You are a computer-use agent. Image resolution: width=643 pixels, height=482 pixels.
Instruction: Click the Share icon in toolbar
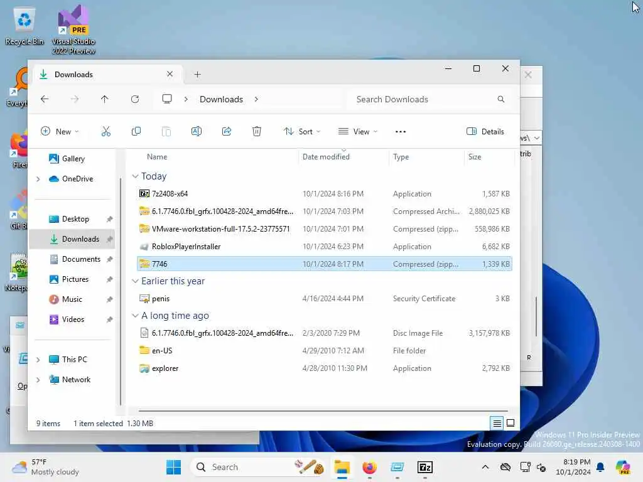click(x=226, y=132)
